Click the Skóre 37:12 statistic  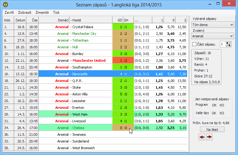pyautogui.click(x=203, y=76)
